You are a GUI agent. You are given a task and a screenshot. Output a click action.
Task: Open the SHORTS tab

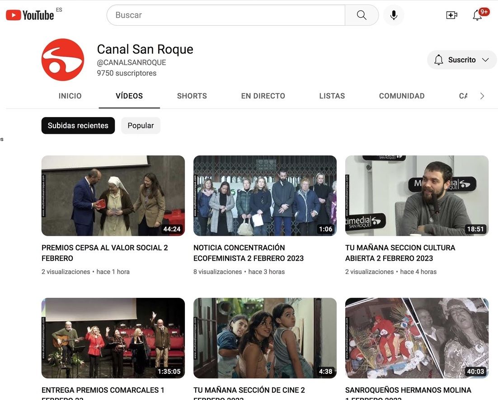tap(192, 96)
